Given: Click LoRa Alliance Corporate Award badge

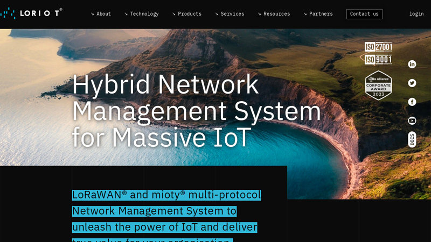Looking at the screenshot, I should [x=378, y=86].
